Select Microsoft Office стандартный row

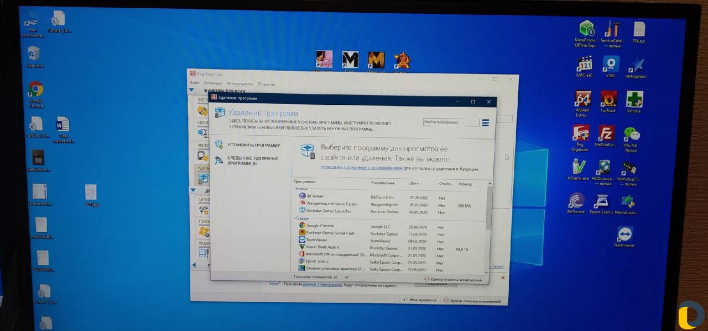point(389,255)
